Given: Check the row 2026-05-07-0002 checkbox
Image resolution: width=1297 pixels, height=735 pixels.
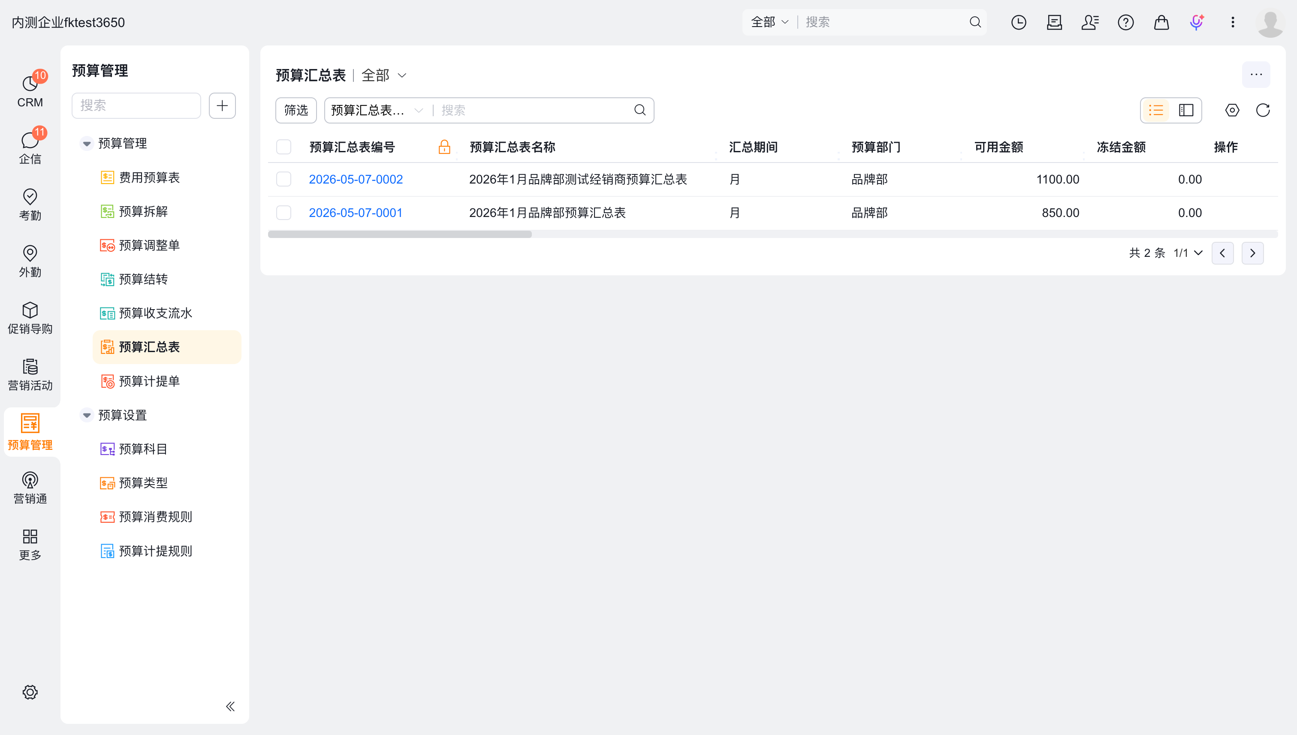Looking at the screenshot, I should click(x=284, y=179).
